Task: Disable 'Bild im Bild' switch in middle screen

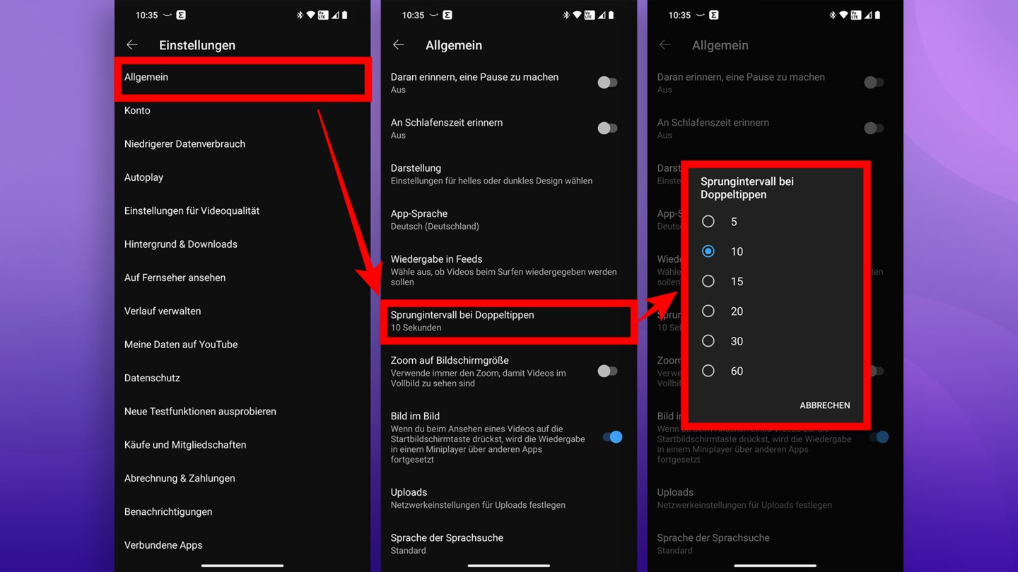Action: [x=612, y=437]
